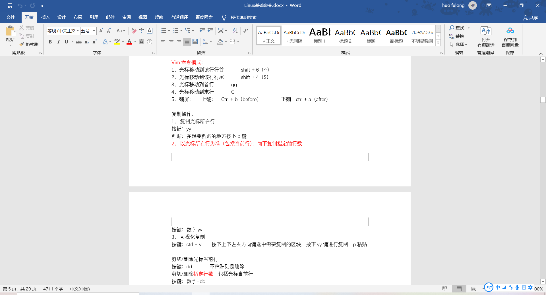Screen dimensions: 546x295
Task: Open 打开有道翻译 in the ribbon
Action: tap(485, 37)
